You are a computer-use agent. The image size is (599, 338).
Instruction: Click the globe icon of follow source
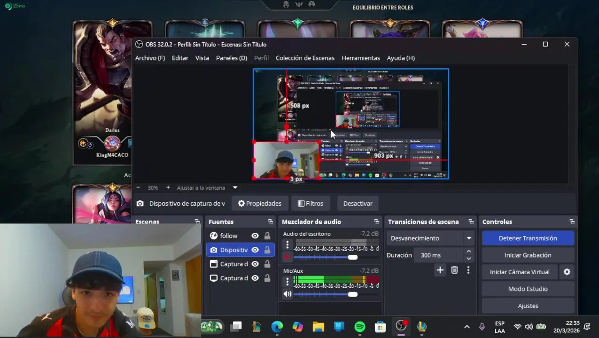pyautogui.click(x=214, y=236)
